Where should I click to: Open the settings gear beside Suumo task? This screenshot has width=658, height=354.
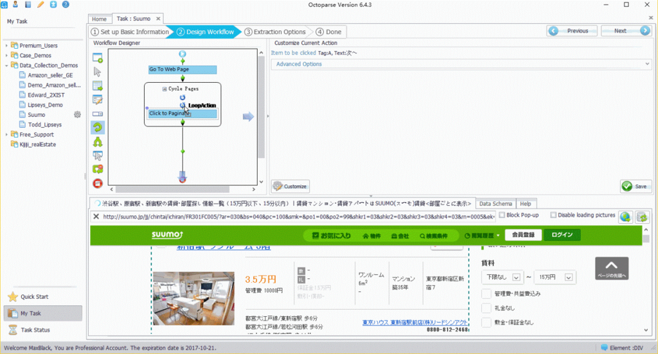point(77,114)
